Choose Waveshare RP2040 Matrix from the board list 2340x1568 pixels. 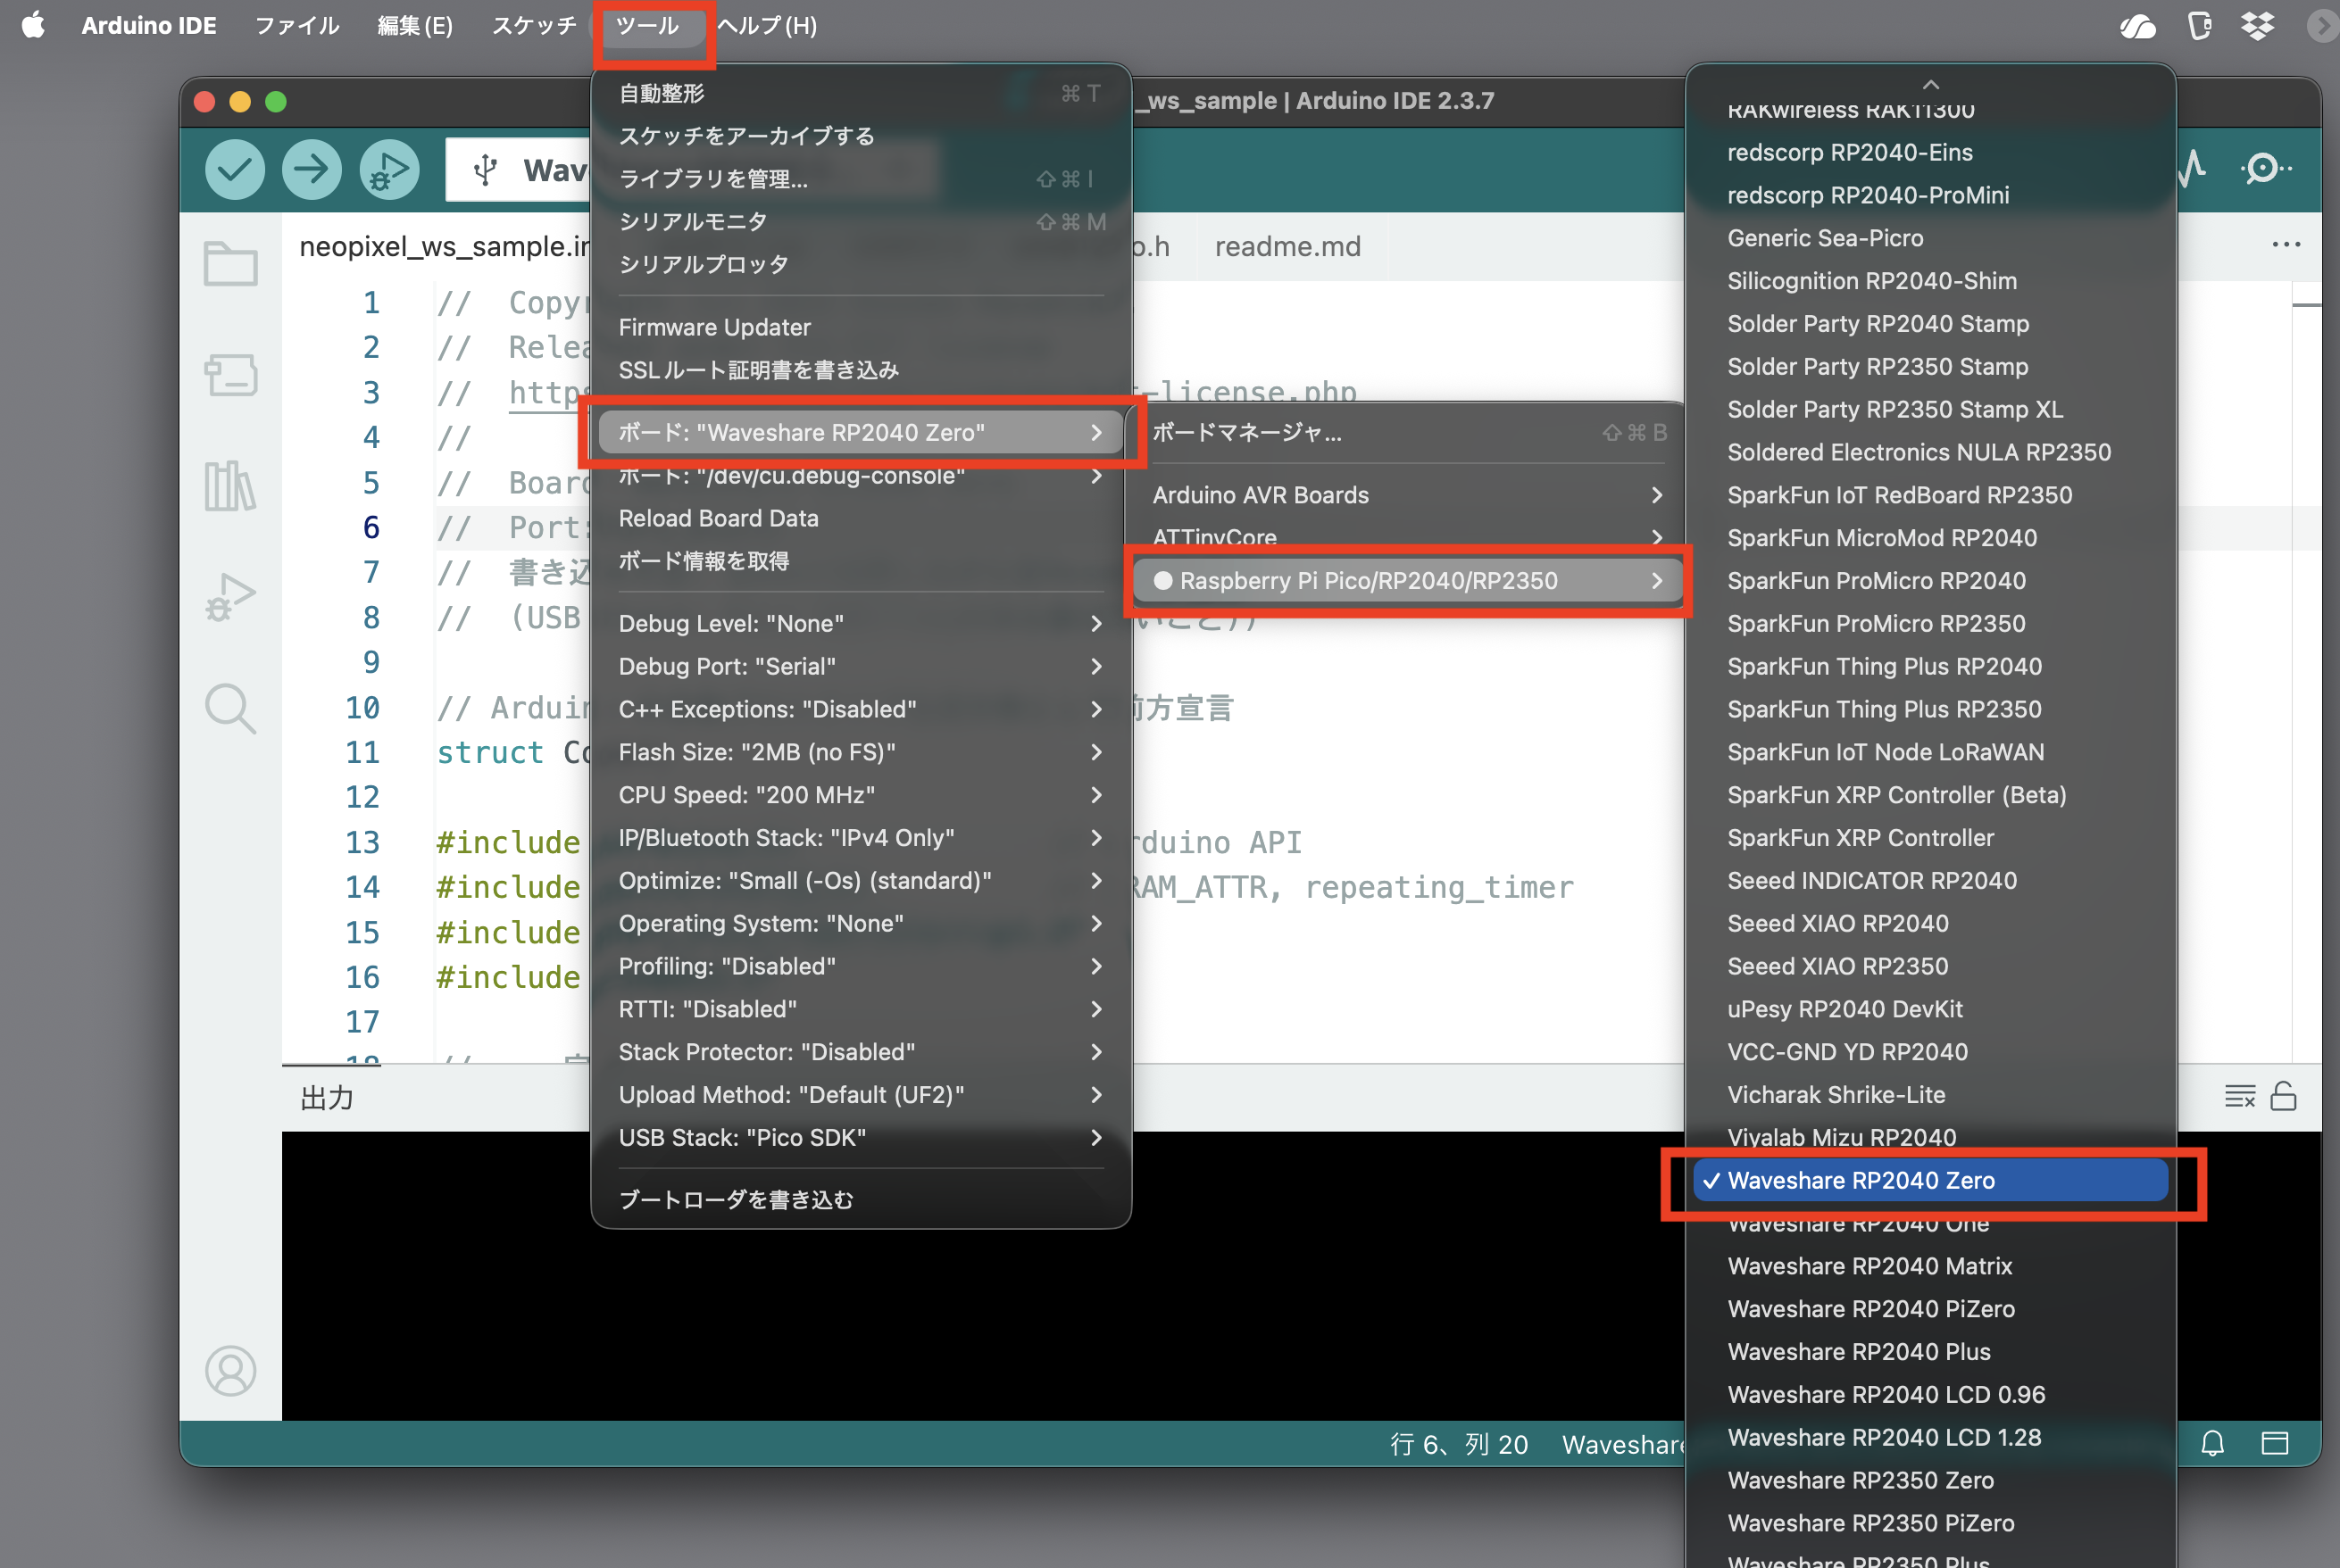click(x=1869, y=1266)
